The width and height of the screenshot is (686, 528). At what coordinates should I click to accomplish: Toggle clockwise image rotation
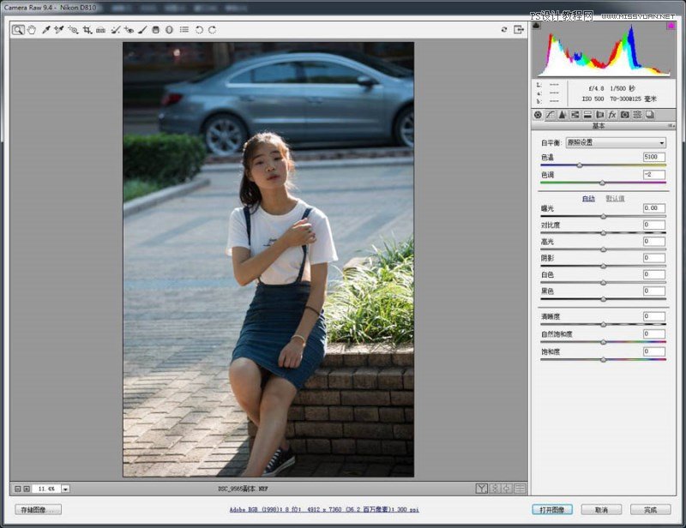(x=211, y=28)
